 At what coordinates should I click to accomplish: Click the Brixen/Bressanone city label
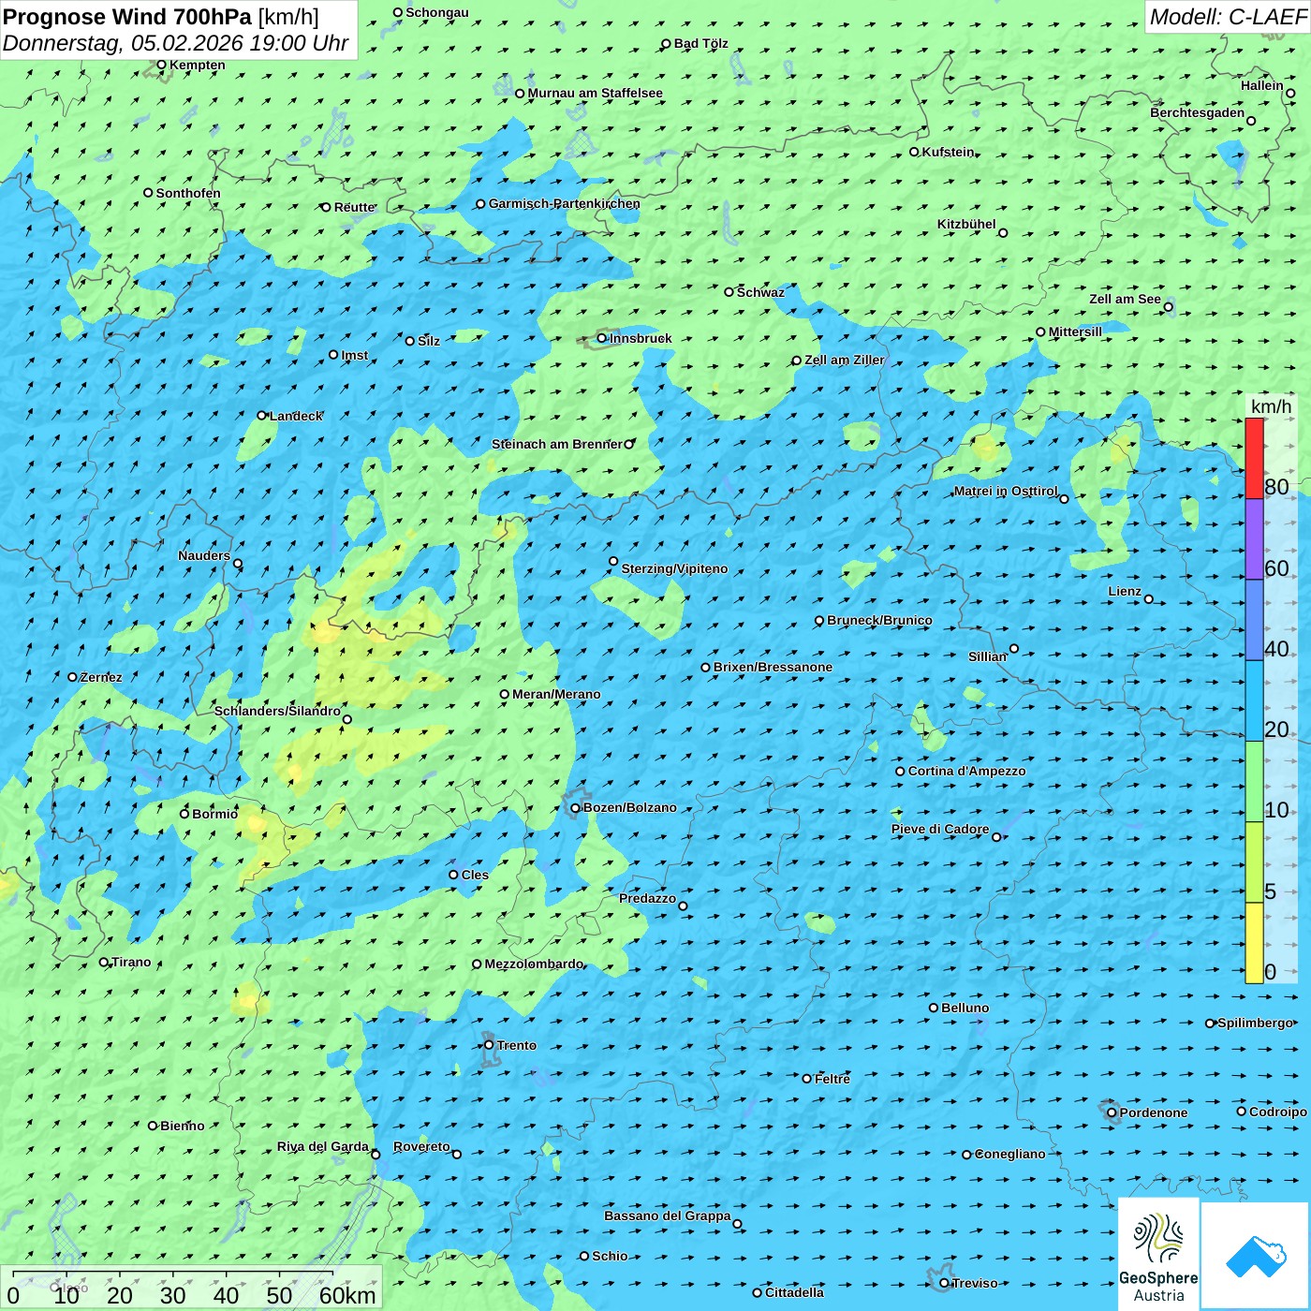(x=773, y=667)
